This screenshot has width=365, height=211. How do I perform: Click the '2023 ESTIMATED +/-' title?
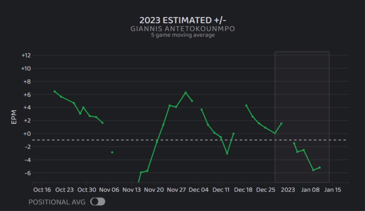[x=183, y=20]
